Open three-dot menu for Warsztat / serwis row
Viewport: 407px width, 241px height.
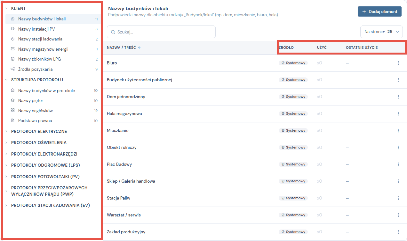[398, 215]
